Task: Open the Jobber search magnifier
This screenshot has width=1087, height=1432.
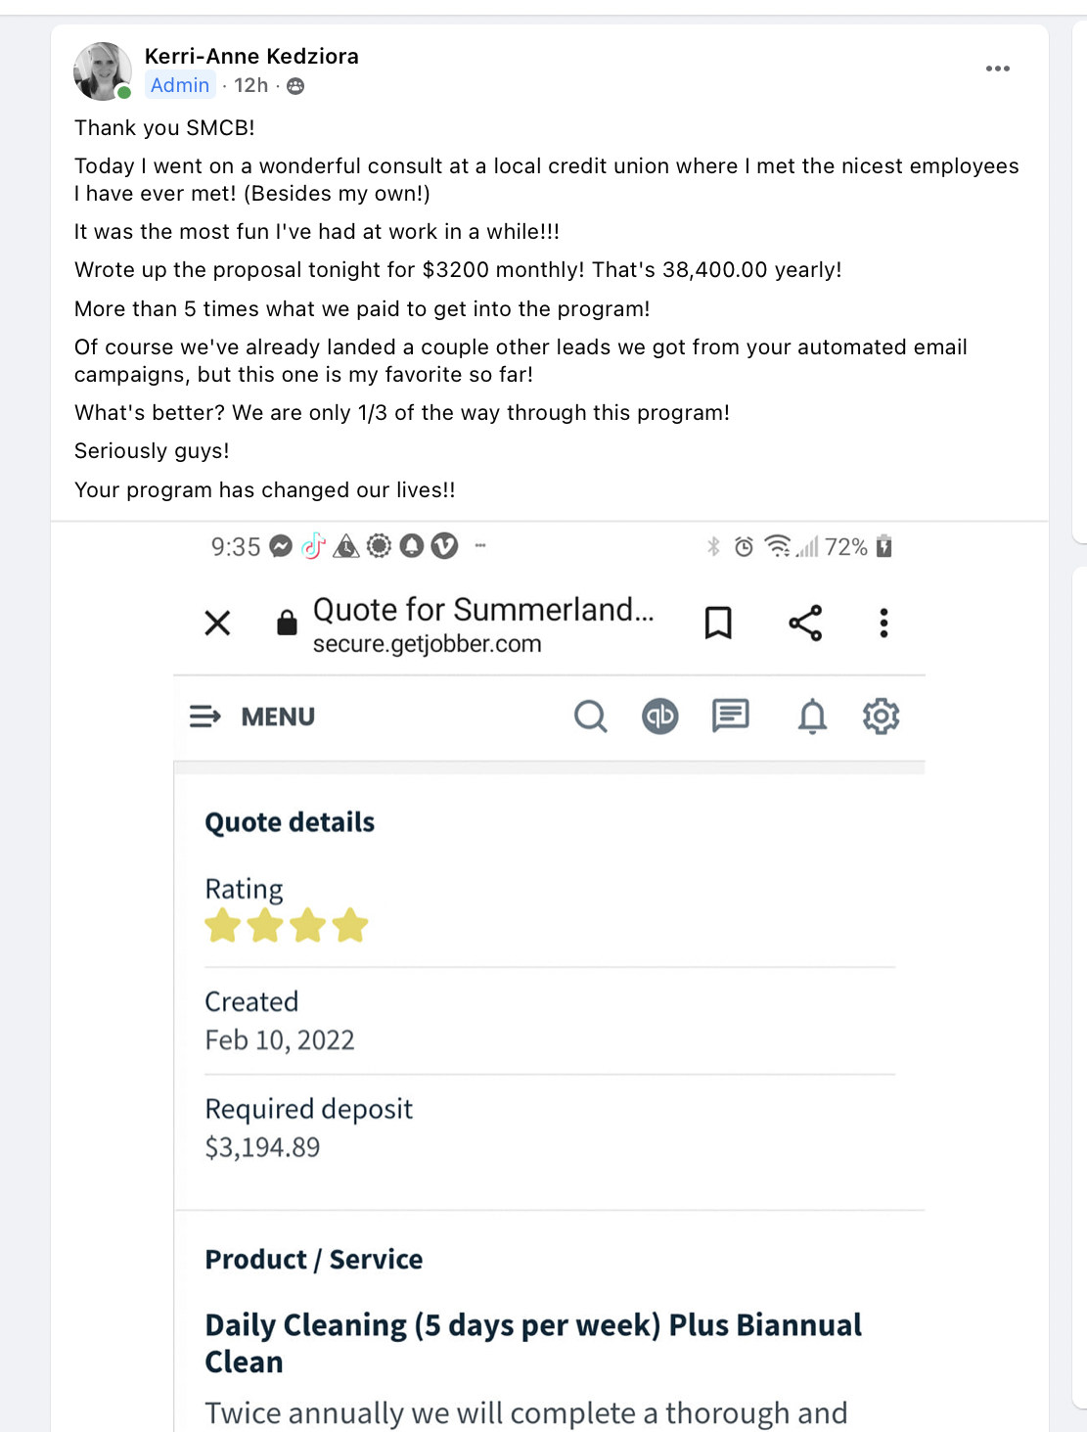Action: (x=590, y=716)
